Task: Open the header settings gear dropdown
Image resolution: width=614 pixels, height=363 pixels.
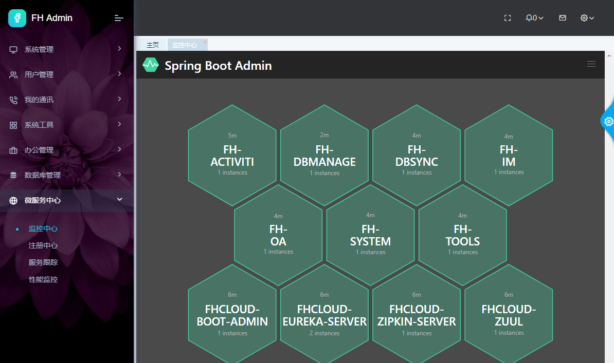Action: pos(587,18)
